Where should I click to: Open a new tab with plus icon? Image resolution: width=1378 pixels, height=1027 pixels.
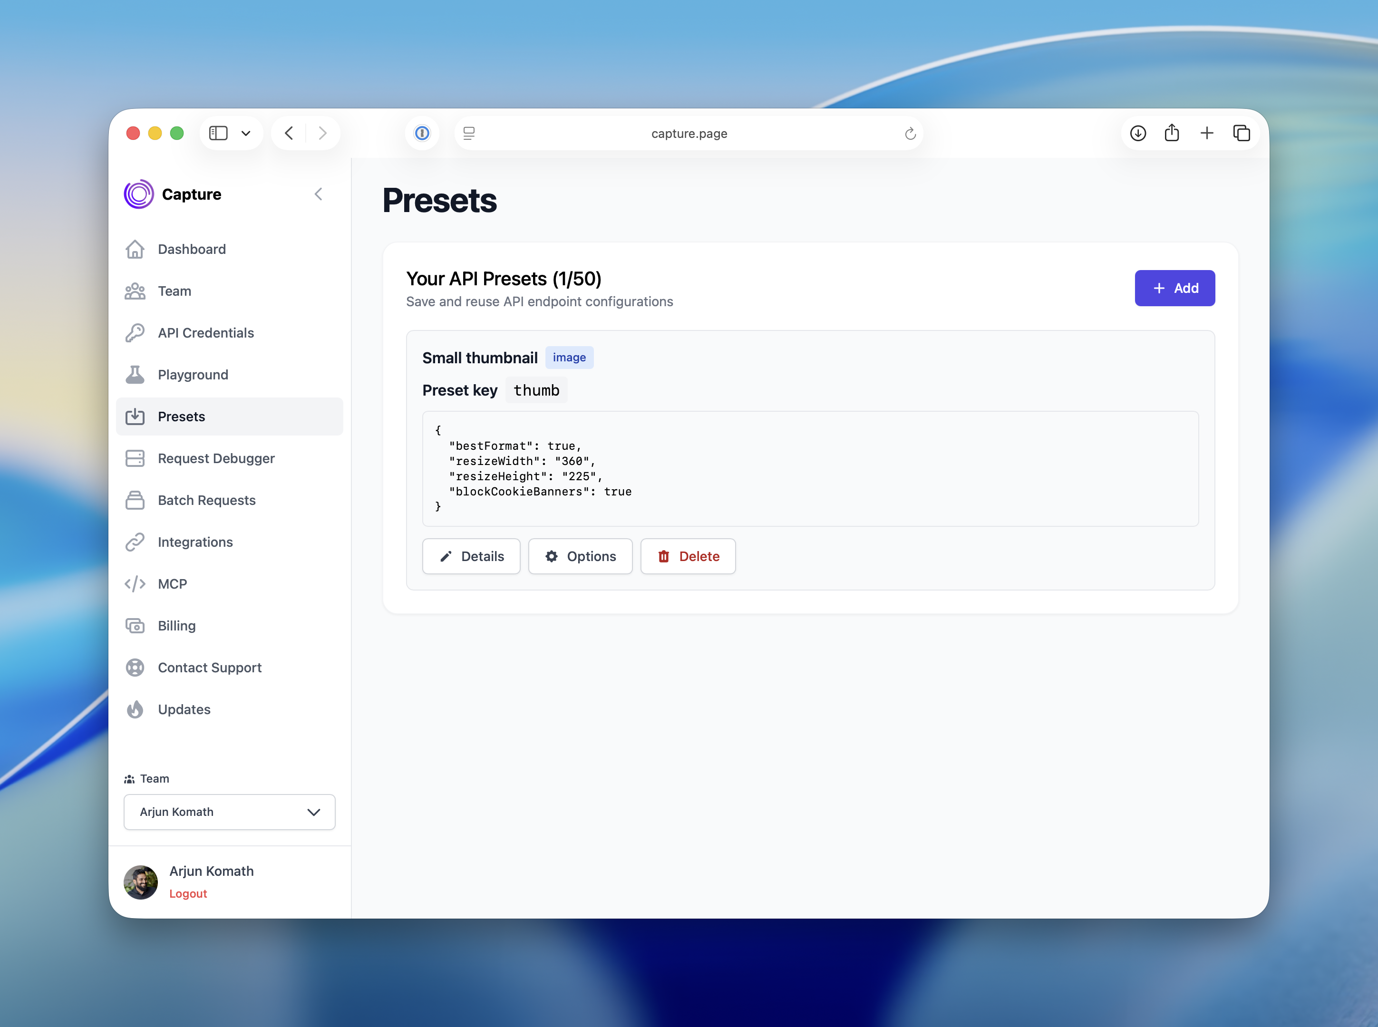[x=1206, y=133]
